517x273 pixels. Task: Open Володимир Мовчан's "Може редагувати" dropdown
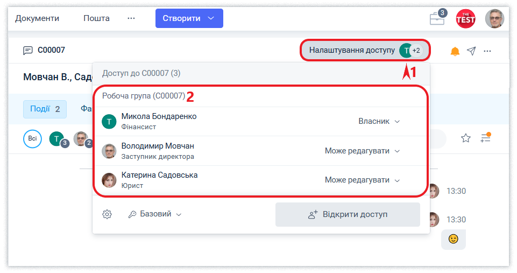click(x=363, y=151)
